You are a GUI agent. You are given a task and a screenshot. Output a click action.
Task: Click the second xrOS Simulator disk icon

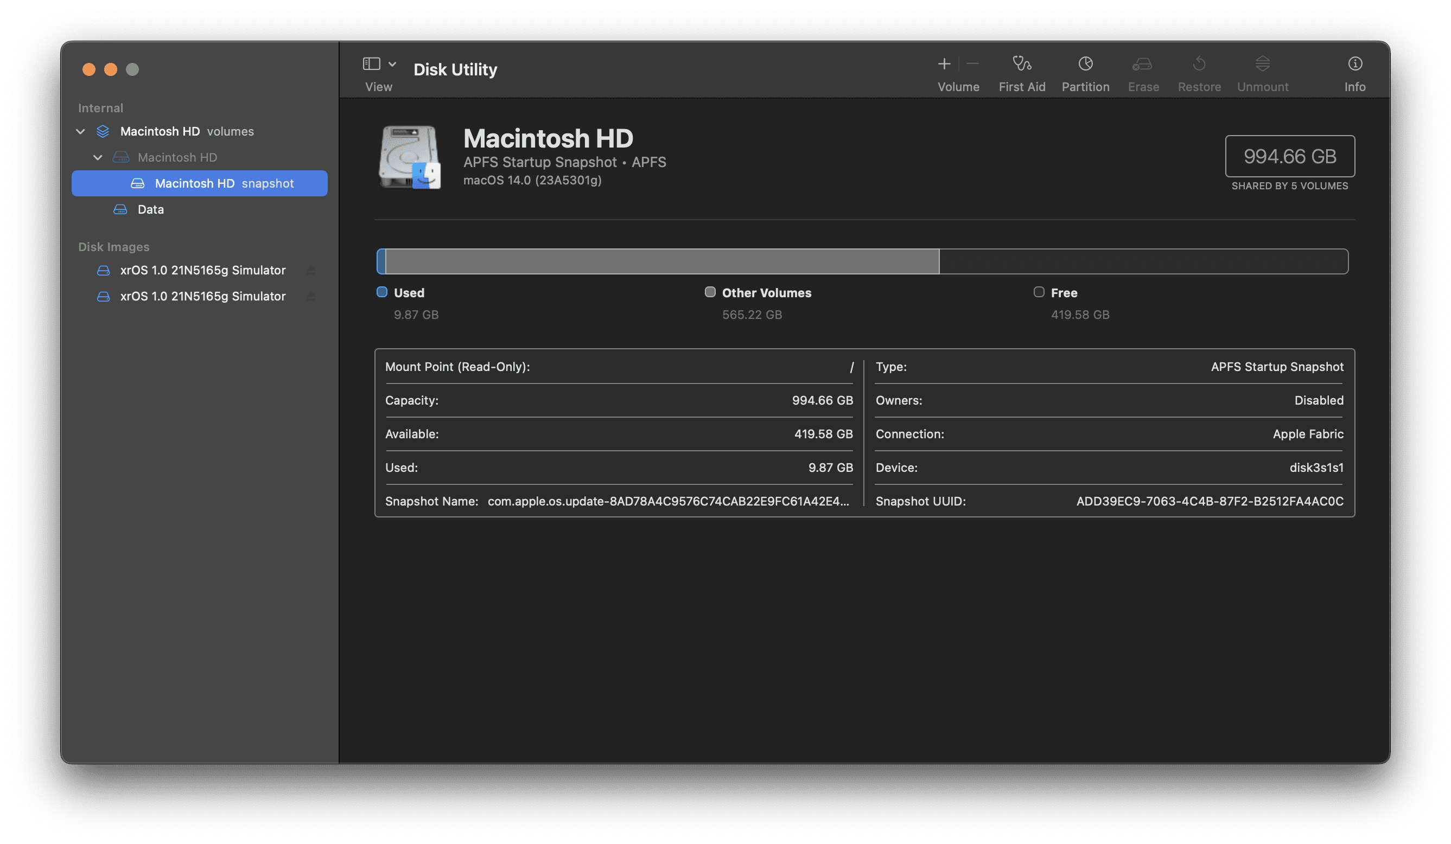[103, 296]
